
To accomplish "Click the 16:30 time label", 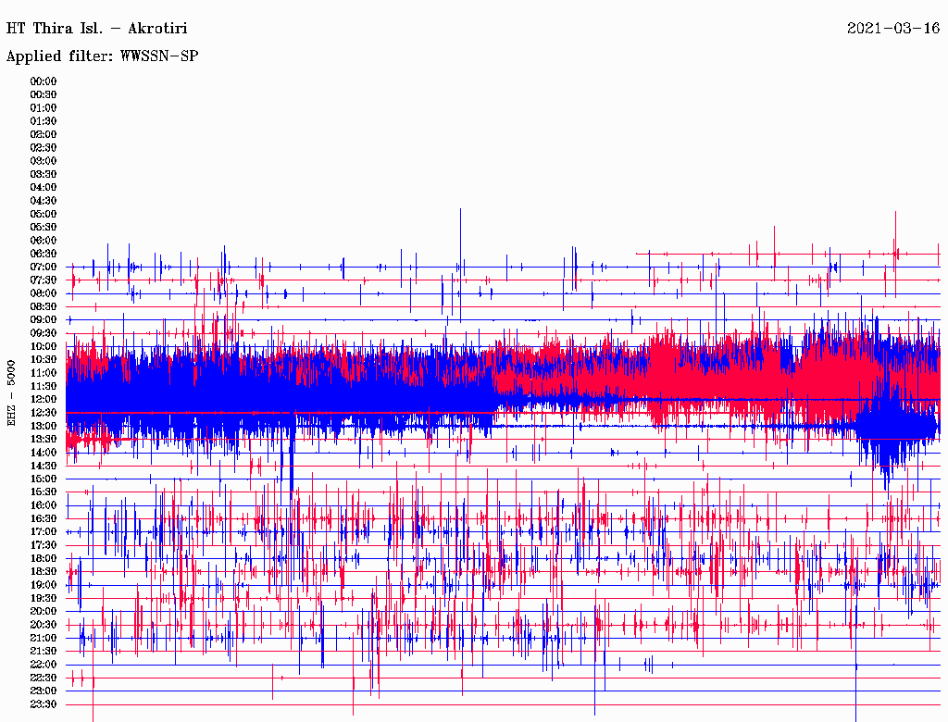I will (x=44, y=519).
